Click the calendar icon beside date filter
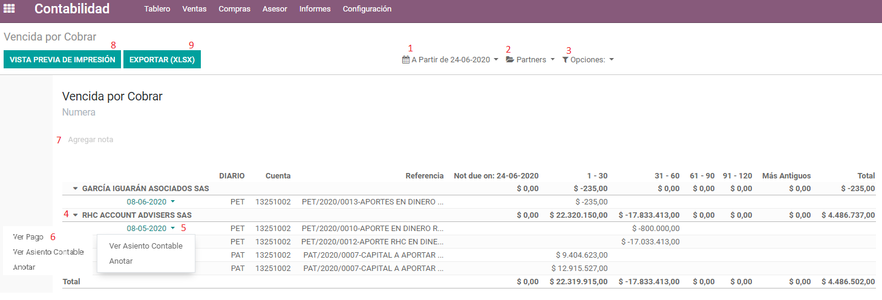The height and width of the screenshot is (300, 882). 406,60
